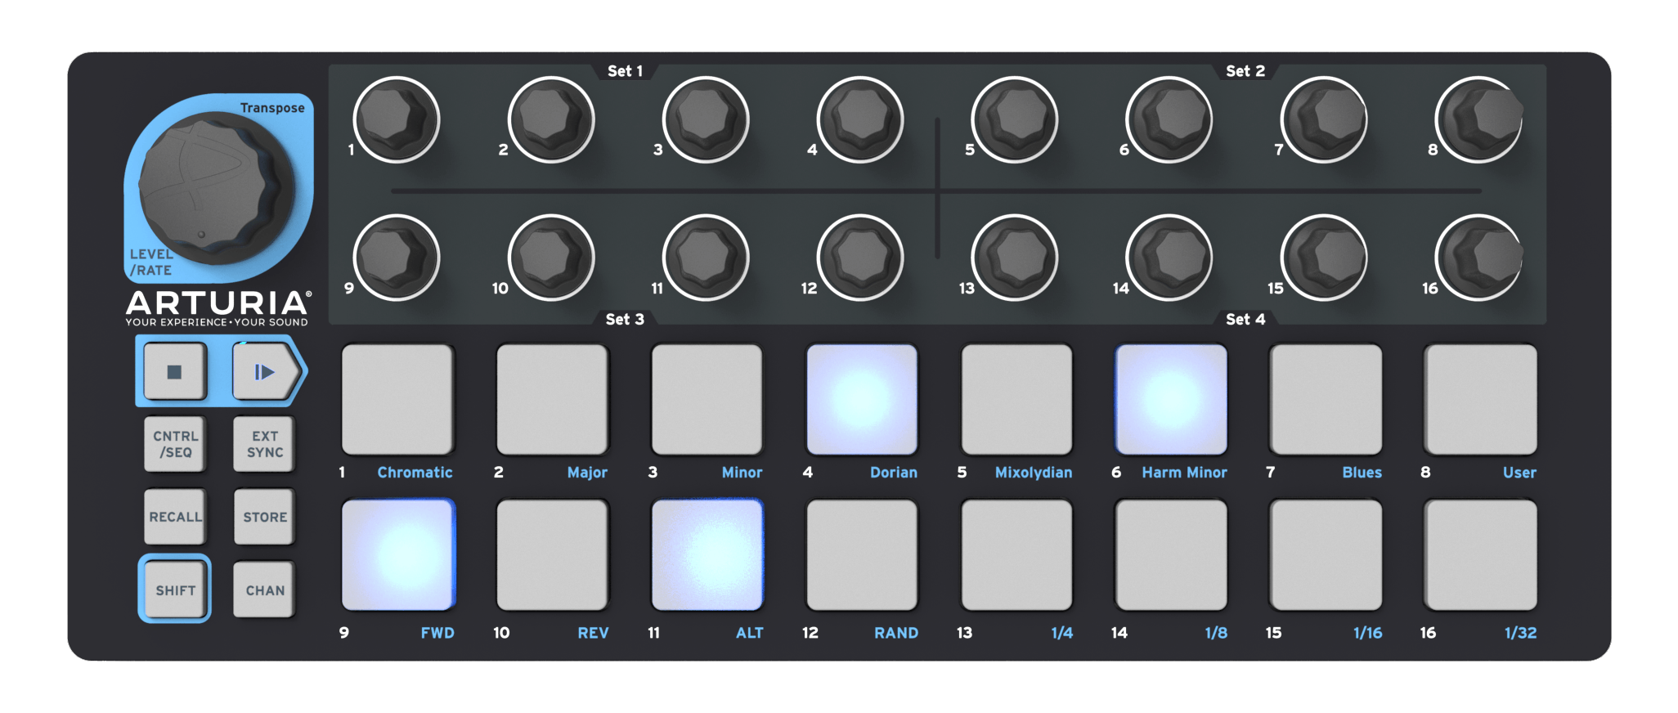The width and height of the screenshot is (1678, 713).
Task: Click the Set 3 label
Action: pyautogui.click(x=625, y=319)
